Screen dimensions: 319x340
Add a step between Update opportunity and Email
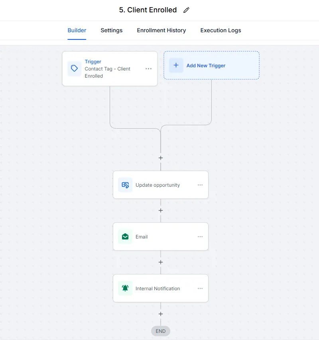[161, 211]
